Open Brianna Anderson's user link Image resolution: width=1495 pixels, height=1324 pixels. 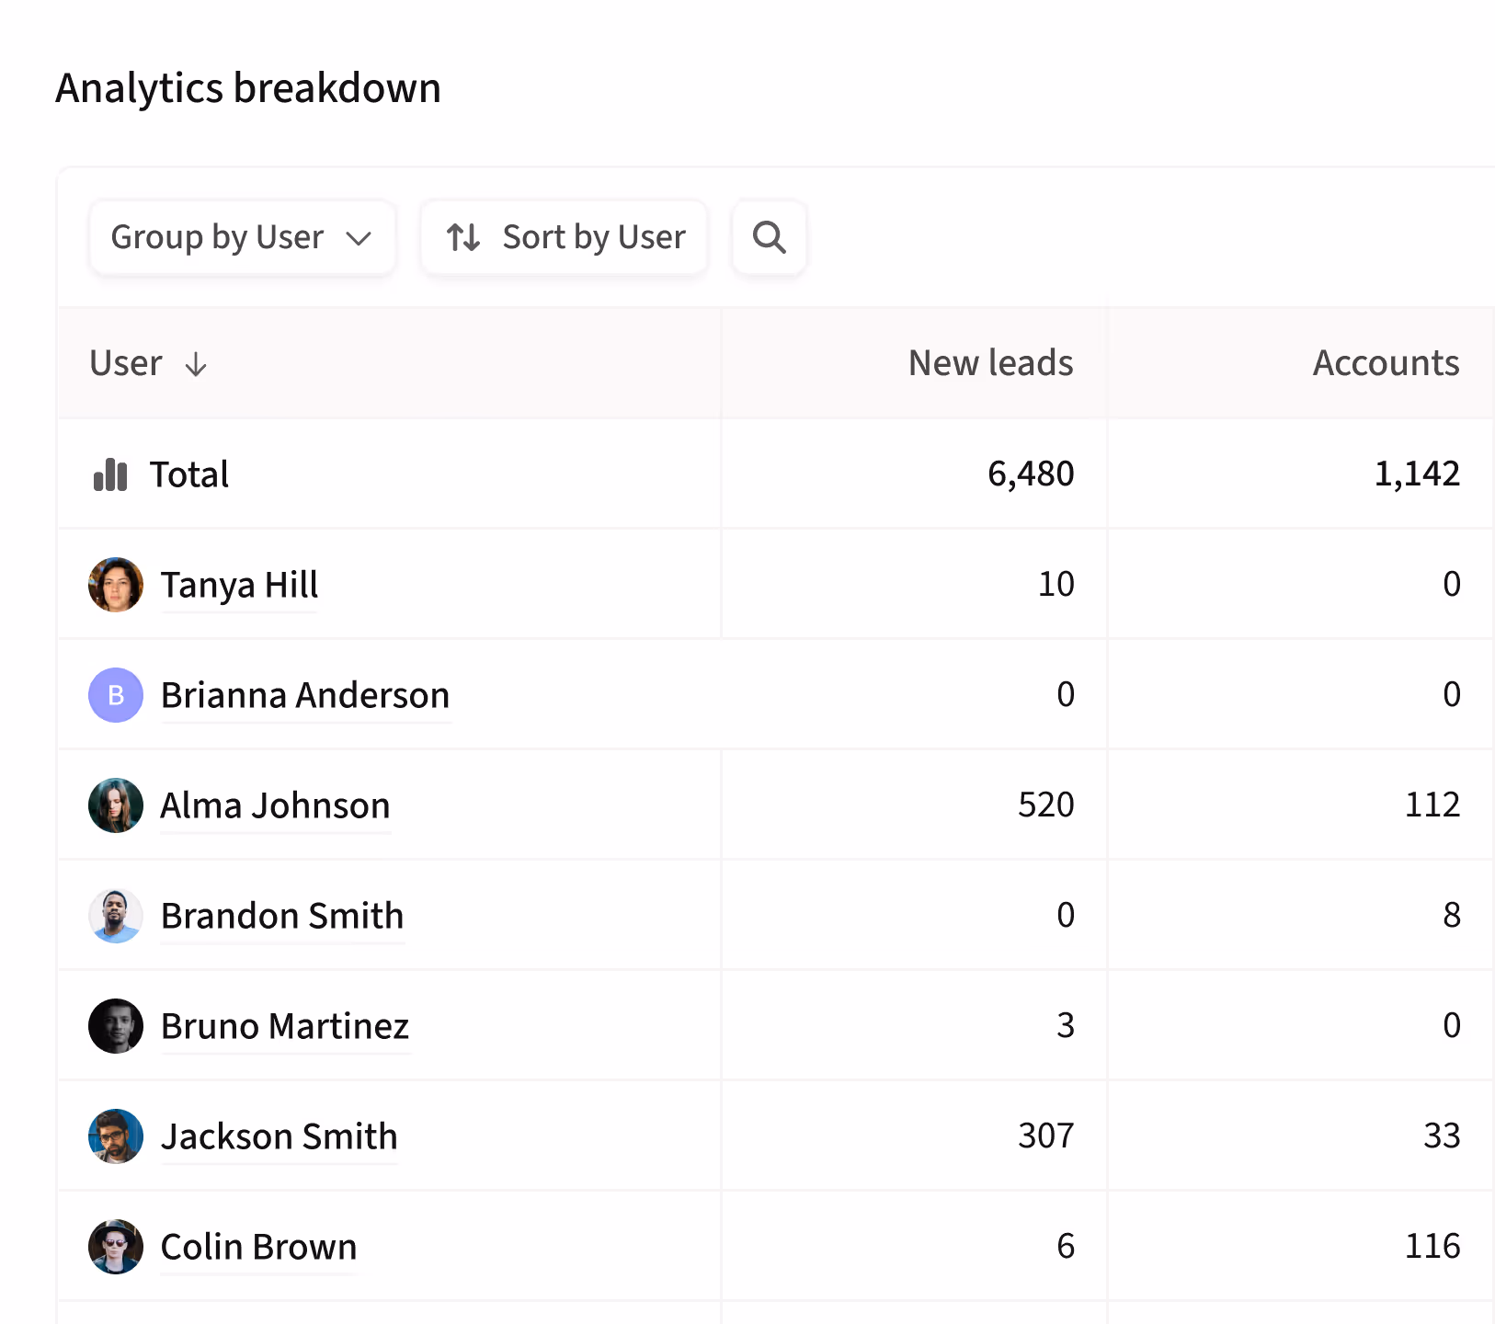pyautogui.click(x=305, y=695)
